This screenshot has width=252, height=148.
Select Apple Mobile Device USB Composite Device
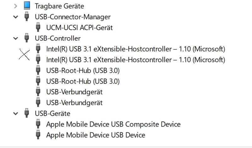pos(113,124)
